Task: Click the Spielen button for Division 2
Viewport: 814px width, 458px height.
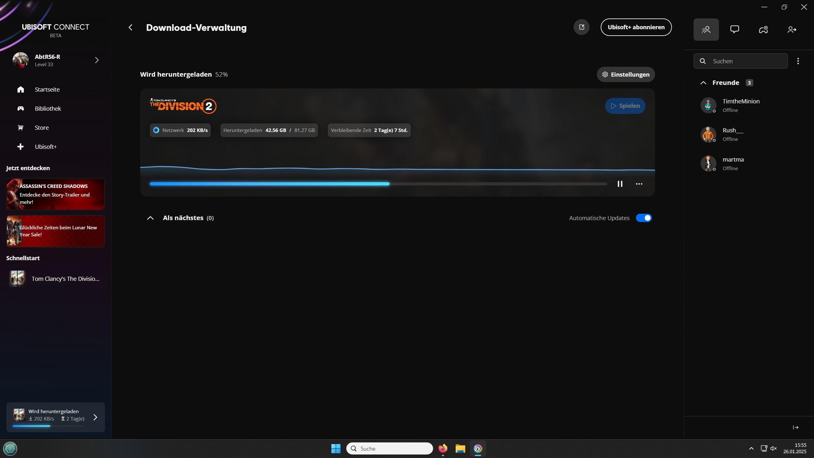Action: click(x=625, y=106)
